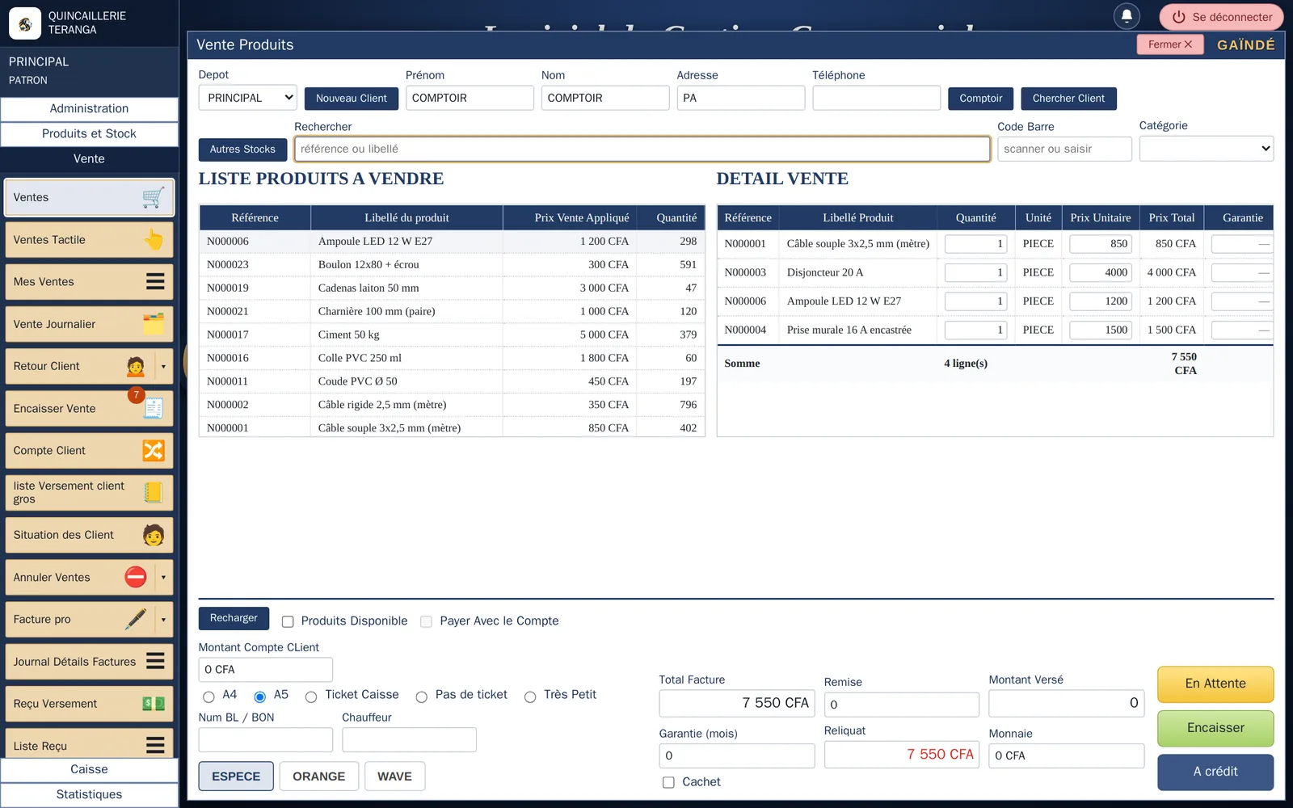Open the Depot PRINCIPAL dropdown
This screenshot has width=1293, height=808.
click(x=248, y=98)
